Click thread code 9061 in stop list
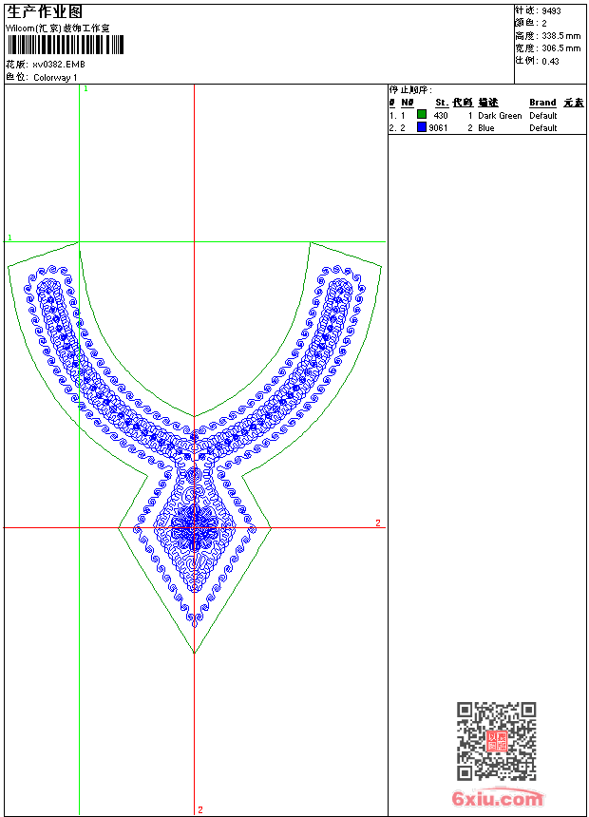This screenshot has height=817, width=589. (x=438, y=127)
